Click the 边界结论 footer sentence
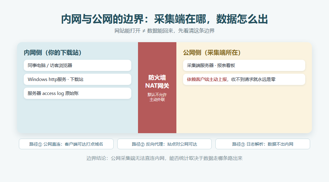Viewport: 329px width, 182px height. click(164, 158)
